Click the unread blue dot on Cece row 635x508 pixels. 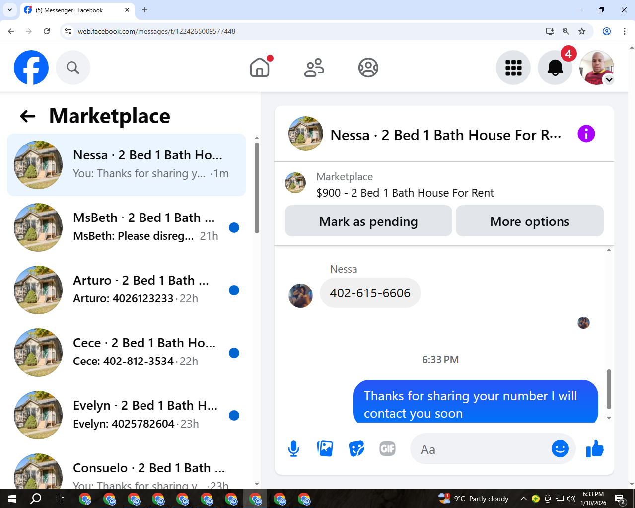click(x=234, y=353)
